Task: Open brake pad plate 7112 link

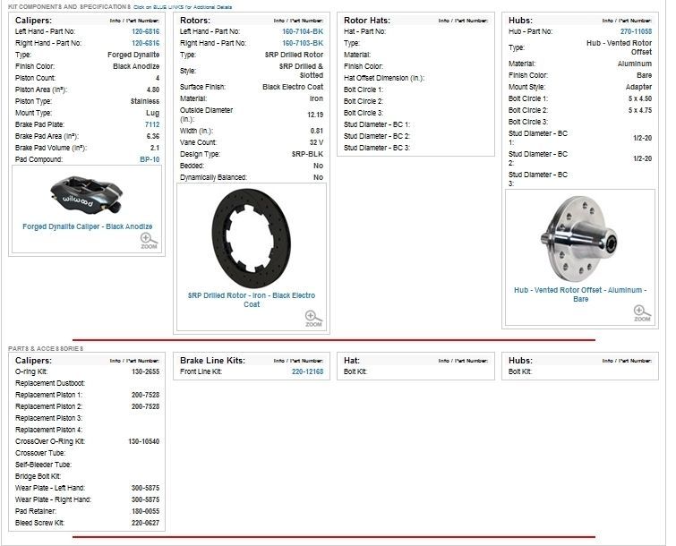Action: pos(152,124)
